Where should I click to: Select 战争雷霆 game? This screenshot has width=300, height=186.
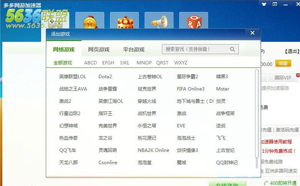click(108, 89)
